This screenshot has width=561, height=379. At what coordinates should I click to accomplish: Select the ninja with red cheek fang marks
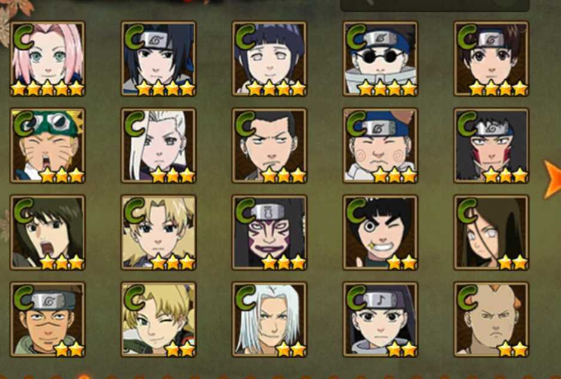click(491, 145)
